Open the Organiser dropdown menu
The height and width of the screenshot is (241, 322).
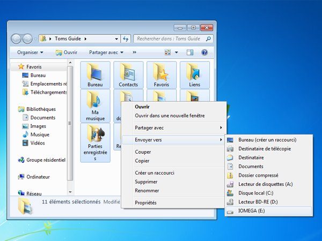tap(30, 52)
